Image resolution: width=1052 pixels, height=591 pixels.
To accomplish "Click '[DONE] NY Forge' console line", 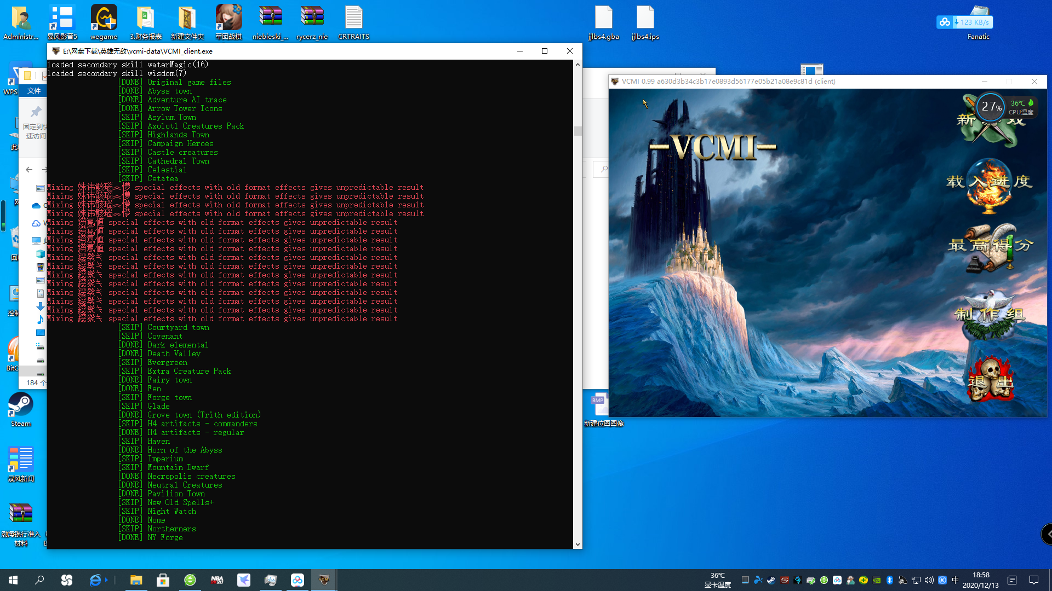I will coord(150,537).
